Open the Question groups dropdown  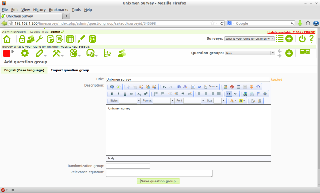[250, 53]
